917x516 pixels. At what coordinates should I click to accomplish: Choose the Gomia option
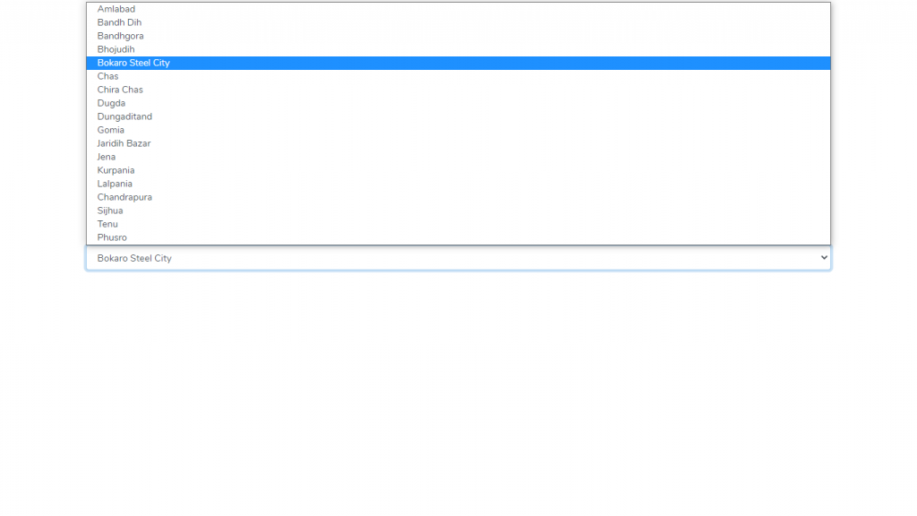coord(111,130)
